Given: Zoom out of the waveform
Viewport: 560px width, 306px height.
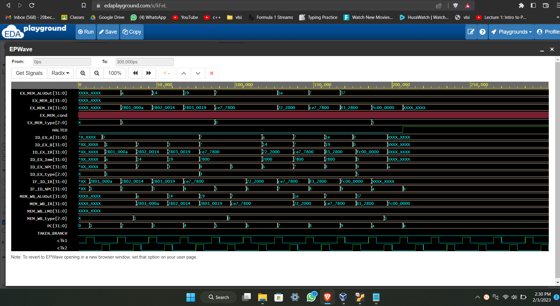Looking at the screenshot, I should (x=96, y=73).
